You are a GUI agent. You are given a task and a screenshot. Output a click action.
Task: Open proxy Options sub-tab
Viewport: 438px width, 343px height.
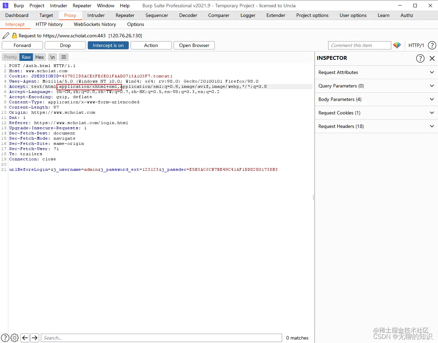coord(135,24)
